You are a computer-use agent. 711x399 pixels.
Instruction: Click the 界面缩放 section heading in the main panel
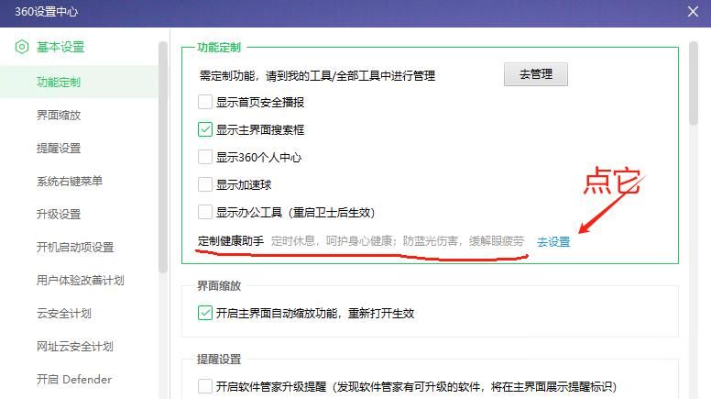pos(219,286)
